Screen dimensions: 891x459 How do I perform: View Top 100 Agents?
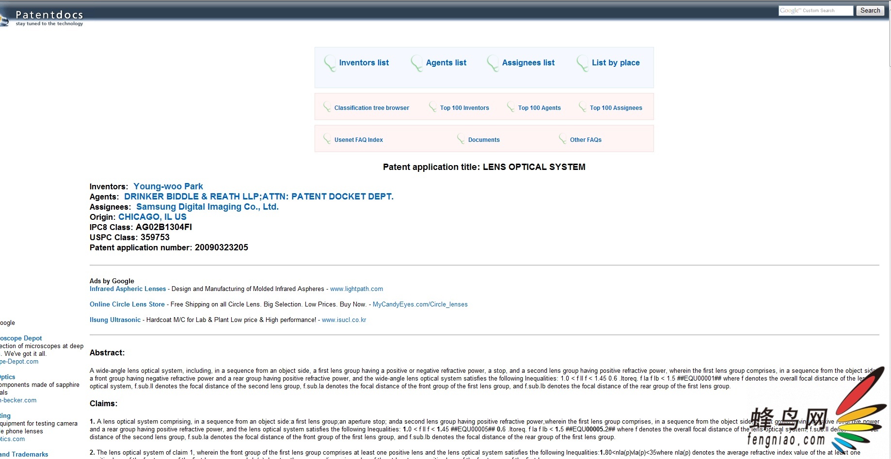coord(540,108)
